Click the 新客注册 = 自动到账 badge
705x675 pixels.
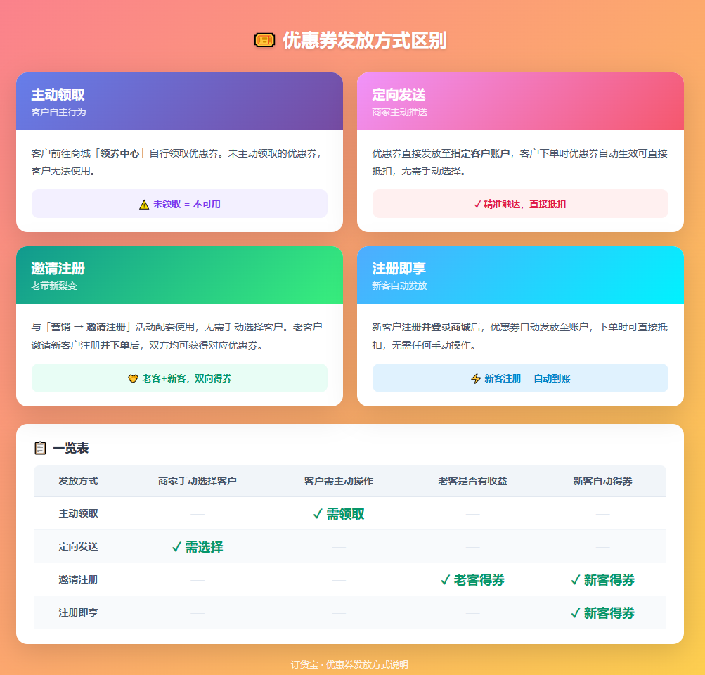(520, 378)
